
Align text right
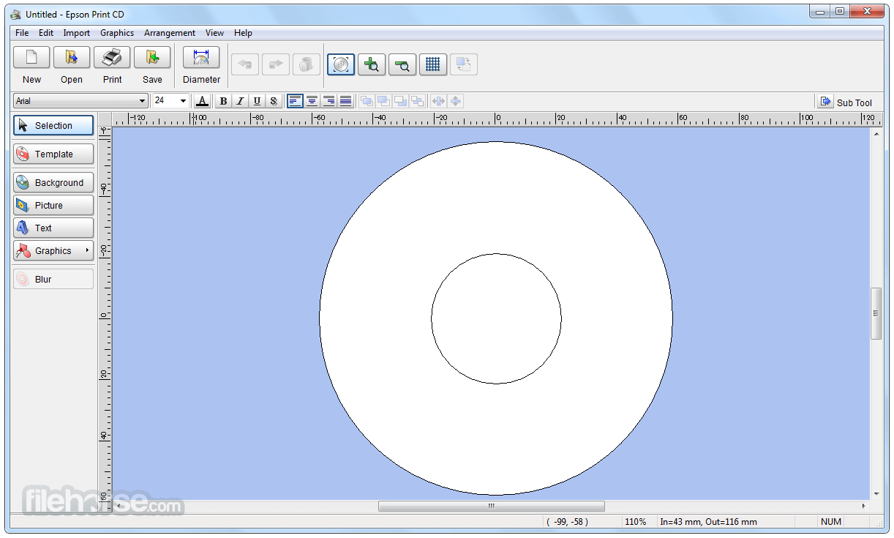328,101
